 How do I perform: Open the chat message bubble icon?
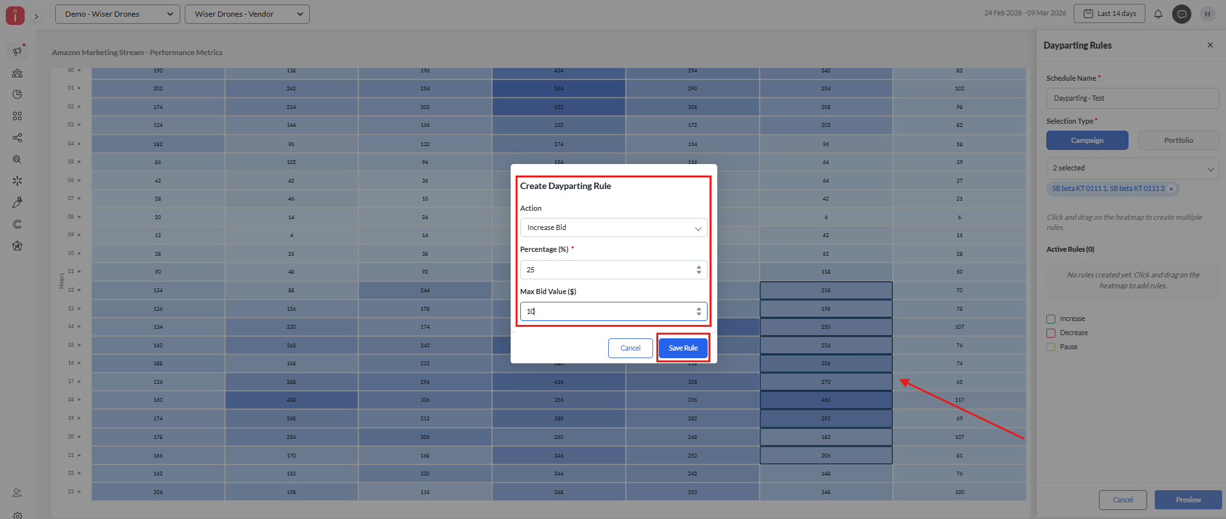pos(1181,14)
